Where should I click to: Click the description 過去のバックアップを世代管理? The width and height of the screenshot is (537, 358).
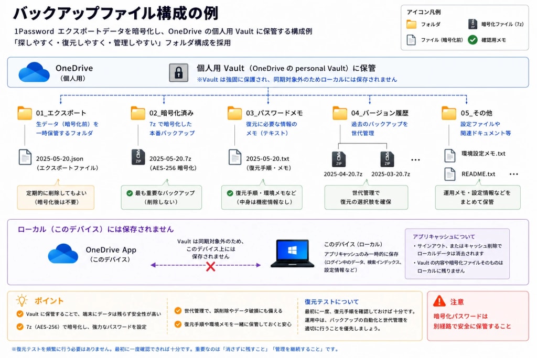379,128
